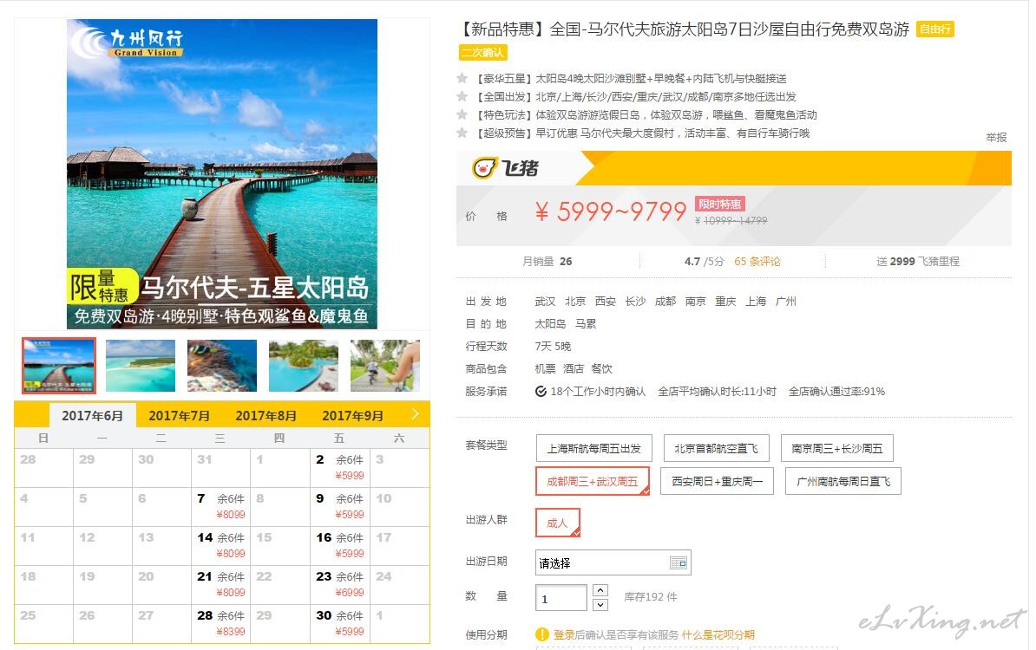The width and height of the screenshot is (1036, 650).
Task: Click the orange exclamation info icon
Action: tap(541, 634)
